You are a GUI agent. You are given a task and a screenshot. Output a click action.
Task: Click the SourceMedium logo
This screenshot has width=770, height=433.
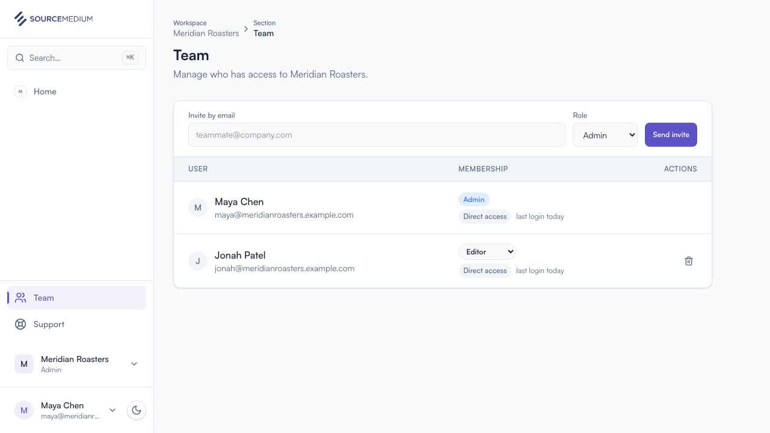54,19
